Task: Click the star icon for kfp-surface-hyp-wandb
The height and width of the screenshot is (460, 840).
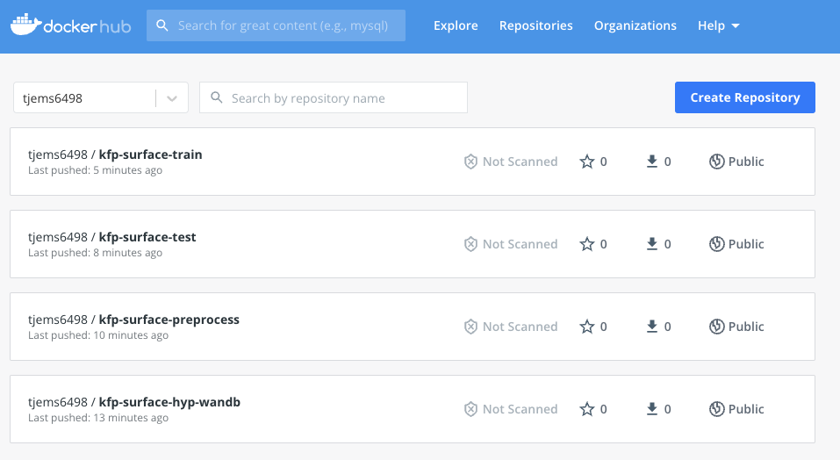Action: pos(587,408)
